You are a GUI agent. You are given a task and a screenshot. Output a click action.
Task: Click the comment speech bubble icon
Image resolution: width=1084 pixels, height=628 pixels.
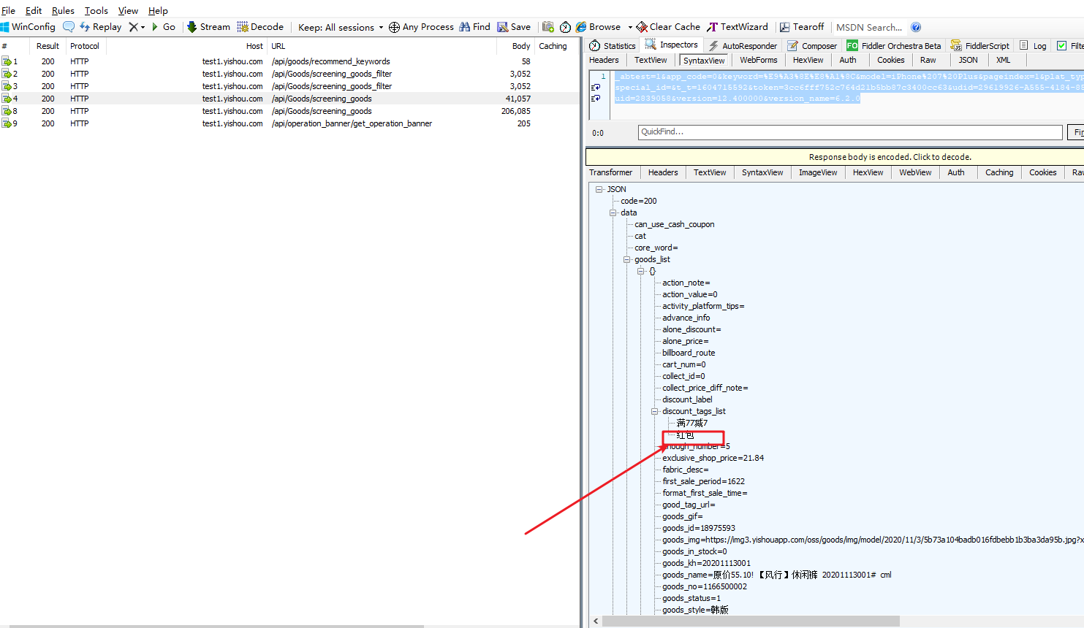68,27
